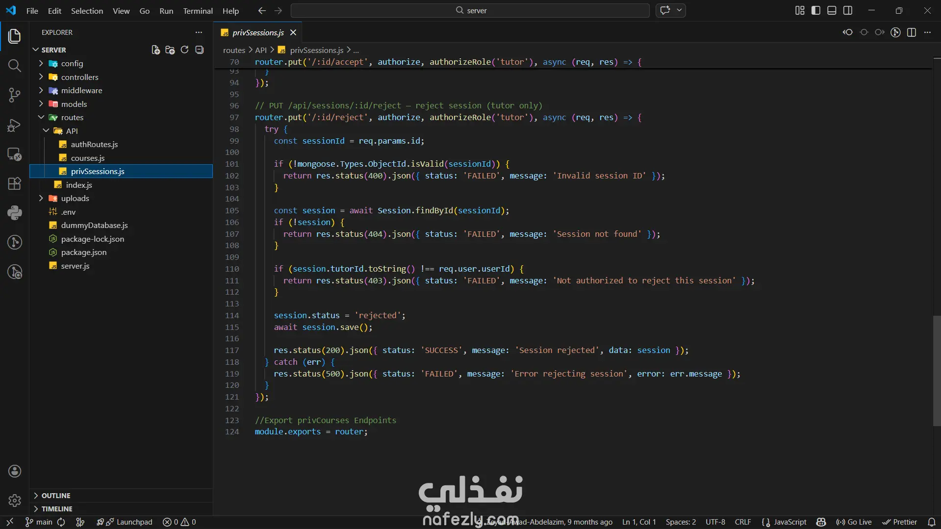Collapse all folders in the explorer
Image resolution: width=941 pixels, height=529 pixels.
point(199,50)
